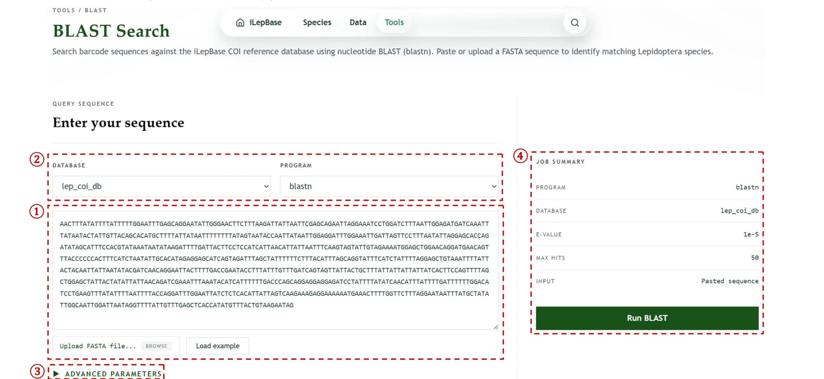Viewport: 824px width, 379px height.
Task: Click the PROGRAM label above the dropdown
Action: [x=296, y=165]
